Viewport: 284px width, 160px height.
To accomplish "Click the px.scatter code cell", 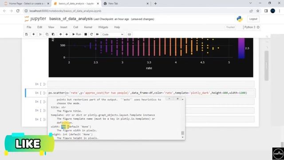I will (151, 93).
